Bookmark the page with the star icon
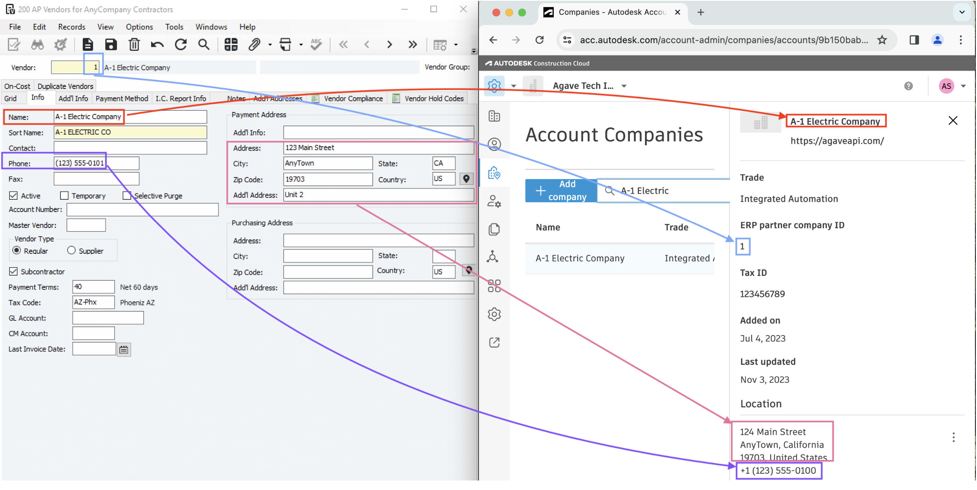977x490 pixels. point(882,40)
